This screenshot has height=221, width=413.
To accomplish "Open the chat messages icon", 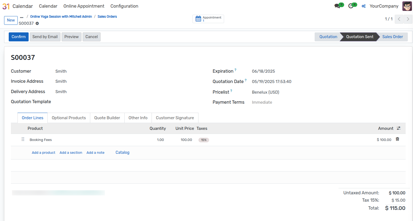I will (337, 6).
